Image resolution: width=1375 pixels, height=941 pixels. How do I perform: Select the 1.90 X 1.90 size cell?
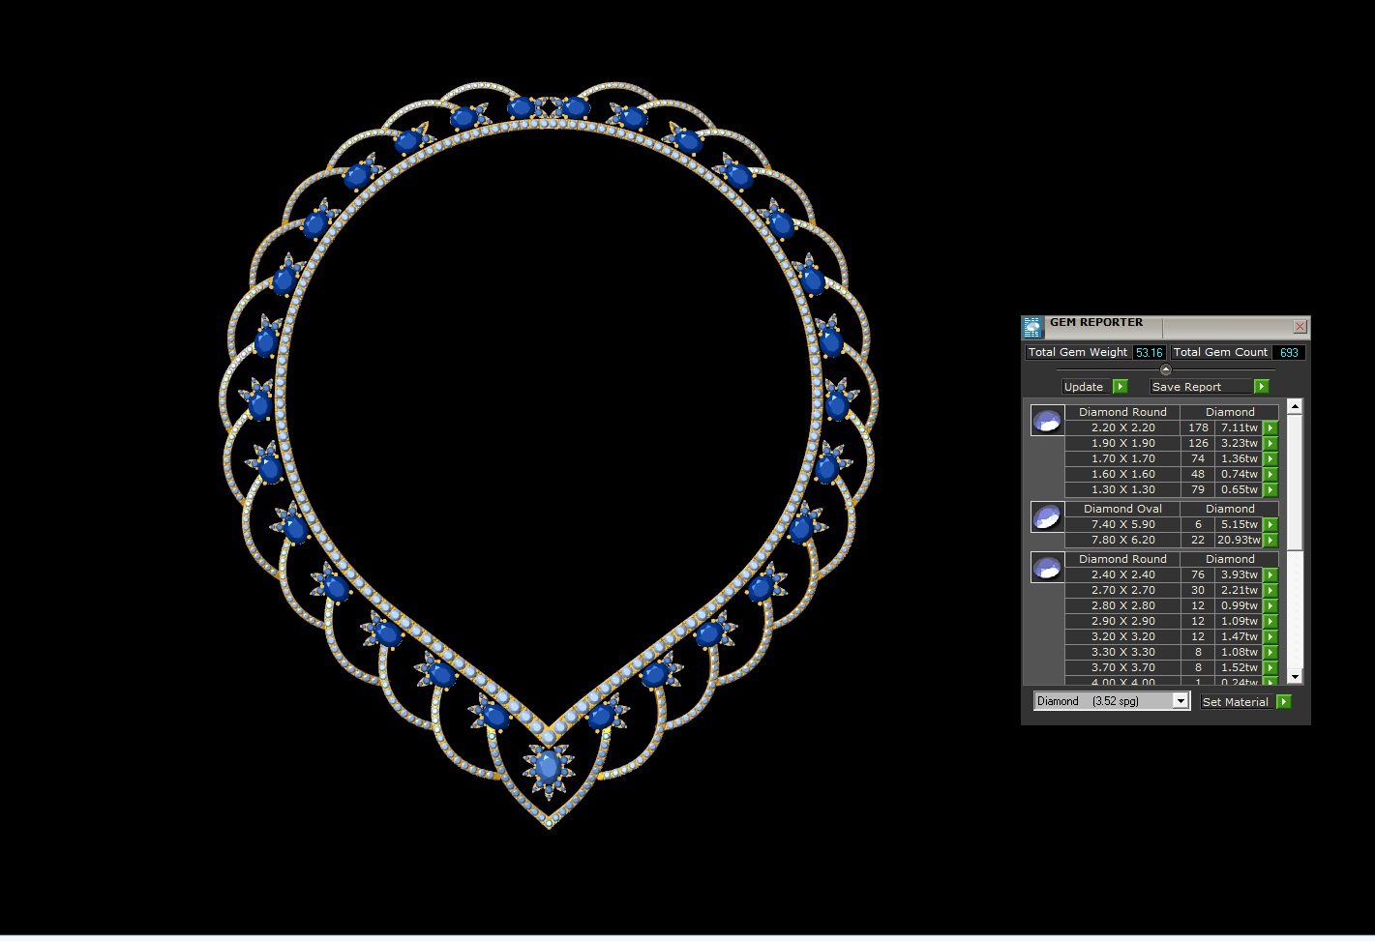(x=1122, y=443)
